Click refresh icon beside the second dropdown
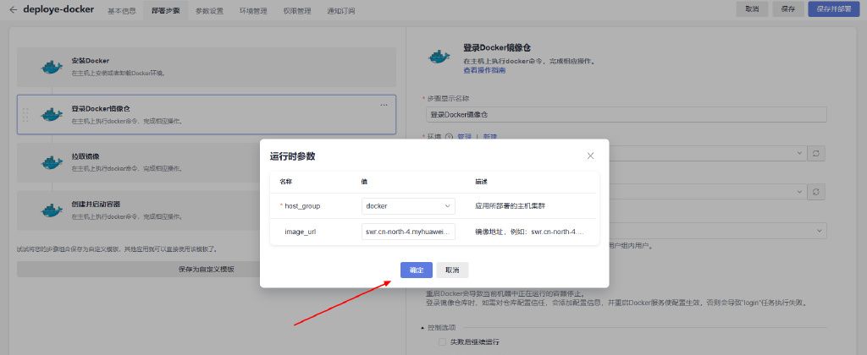The height and width of the screenshot is (355, 867). coord(816,192)
